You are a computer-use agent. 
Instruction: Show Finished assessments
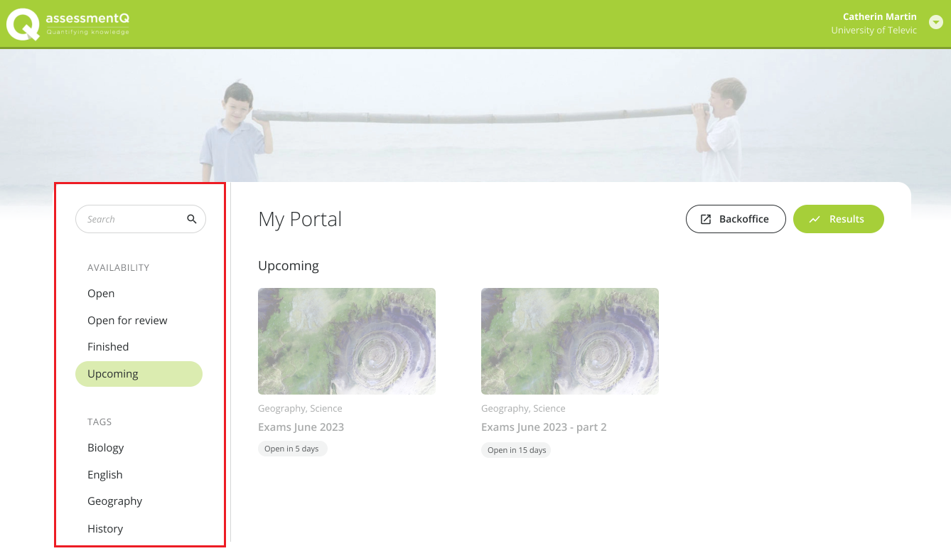click(x=108, y=347)
